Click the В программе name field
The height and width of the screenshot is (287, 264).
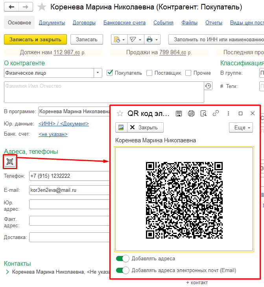click(x=74, y=112)
